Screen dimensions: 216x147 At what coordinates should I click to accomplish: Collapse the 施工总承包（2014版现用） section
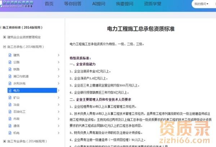(x=4, y=47)
